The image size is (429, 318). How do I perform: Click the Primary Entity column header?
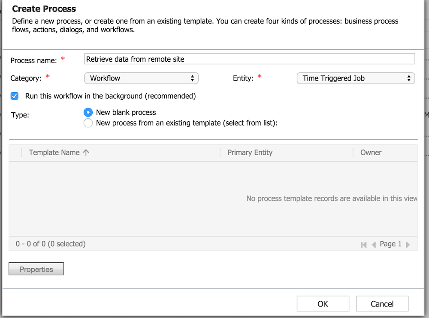pos(250,153)
